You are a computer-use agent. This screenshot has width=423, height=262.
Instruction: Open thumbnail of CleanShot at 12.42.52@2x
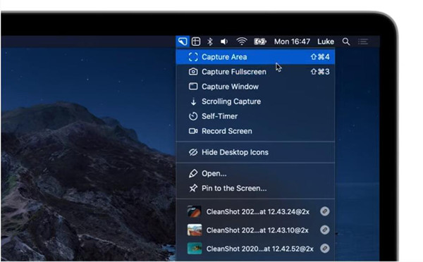[x=195, y=248]
